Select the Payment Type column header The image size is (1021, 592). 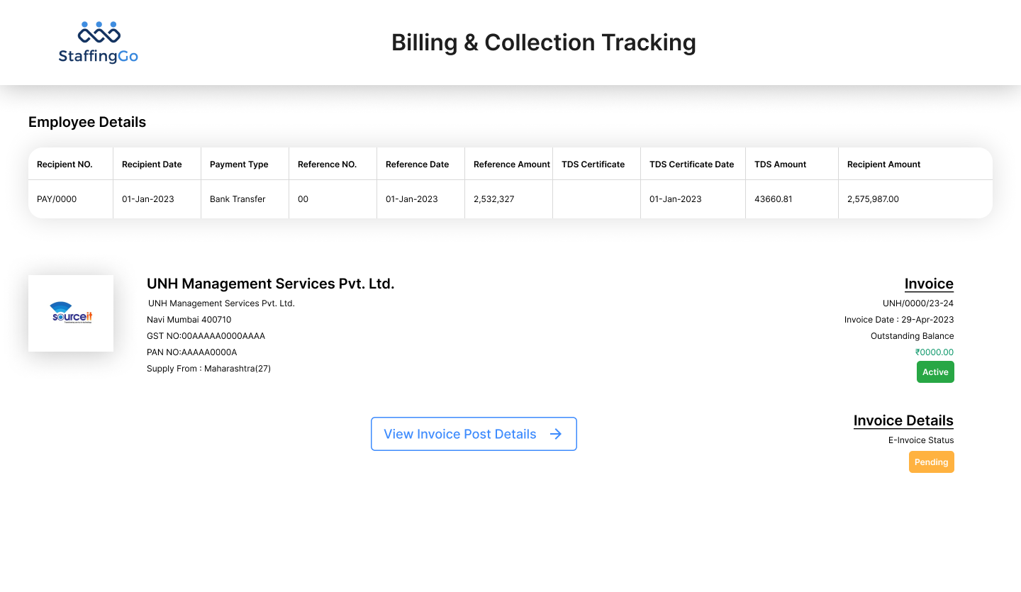pyautogui.click(x=239, y=164)
